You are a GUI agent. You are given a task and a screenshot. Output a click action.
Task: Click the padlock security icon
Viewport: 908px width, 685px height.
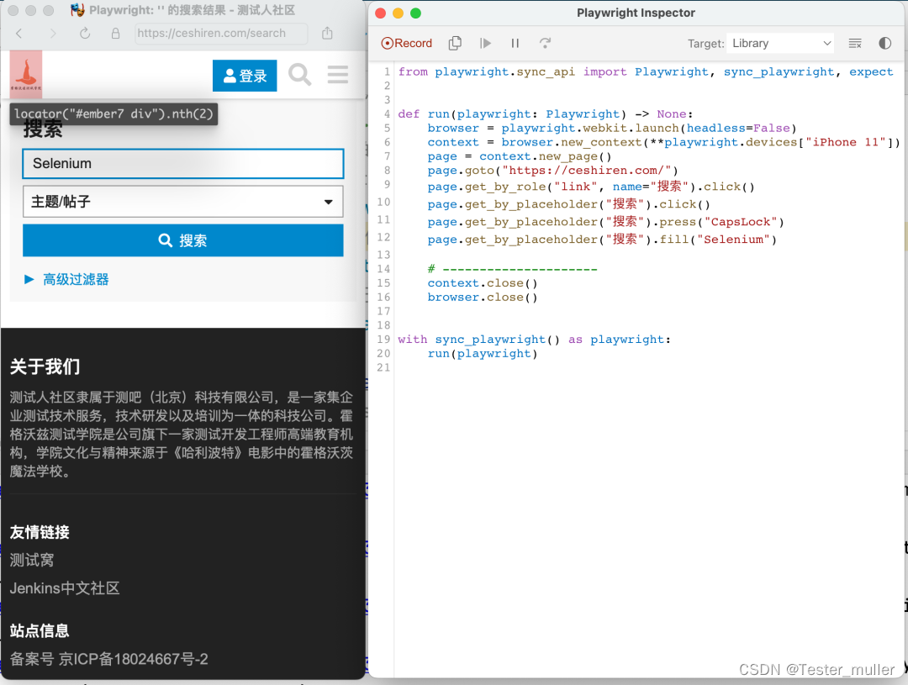click(115, 34)
